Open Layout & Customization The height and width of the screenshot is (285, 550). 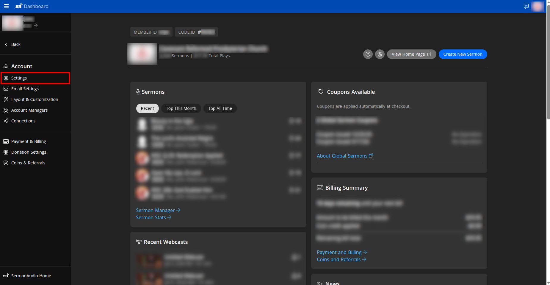tap(35, 99)
